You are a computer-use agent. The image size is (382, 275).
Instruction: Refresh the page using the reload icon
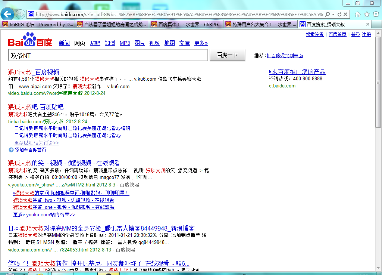tap(339, 15)
